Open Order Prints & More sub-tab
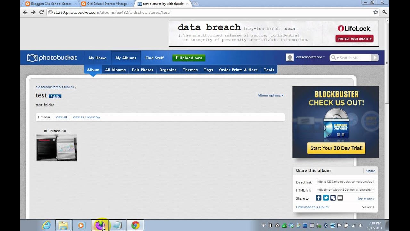The width and height of the screenshot is (410, 231). pyautogui.click(x=238, y=70)
